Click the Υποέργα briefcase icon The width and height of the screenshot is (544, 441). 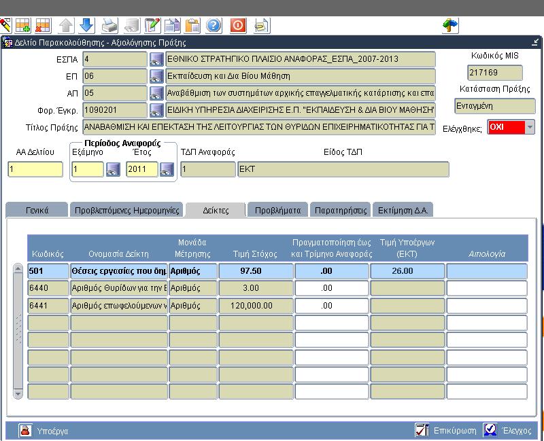click(x=25, y=431)
